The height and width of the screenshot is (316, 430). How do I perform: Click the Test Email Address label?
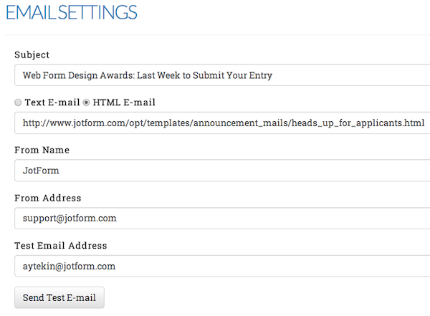click(x=61, y=246)
